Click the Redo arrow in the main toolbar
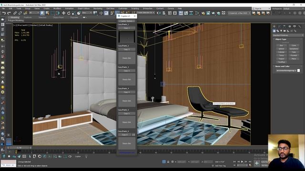Screen dimensions: 305x171 (9, 13)
